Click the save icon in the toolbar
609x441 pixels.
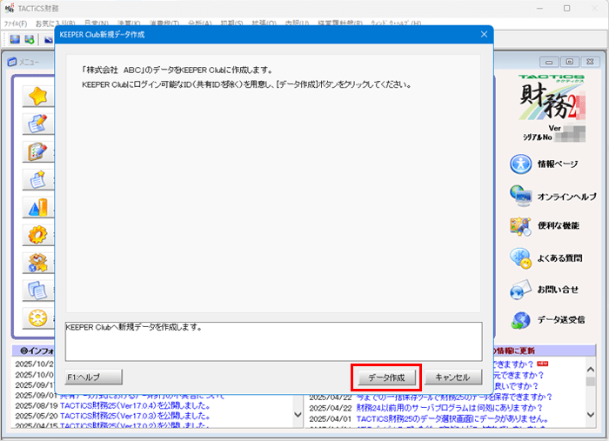(15, 39)
